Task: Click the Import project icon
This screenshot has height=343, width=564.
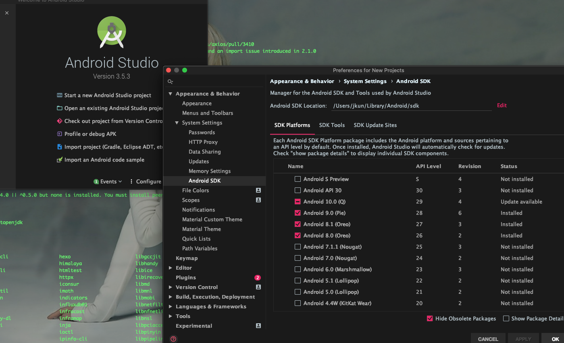Action: (x=60, y=147)
